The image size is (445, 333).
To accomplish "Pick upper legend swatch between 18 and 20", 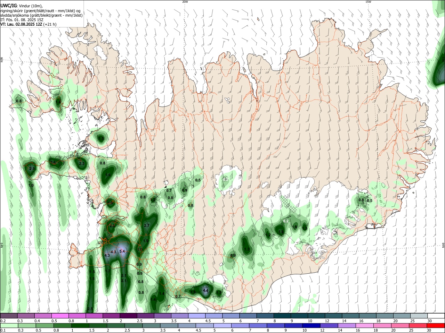I will 385,316.
